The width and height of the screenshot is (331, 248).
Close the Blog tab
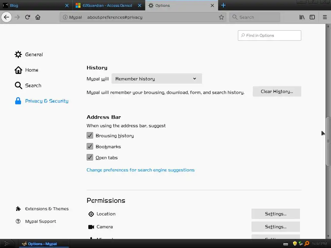tap(67, 5)
